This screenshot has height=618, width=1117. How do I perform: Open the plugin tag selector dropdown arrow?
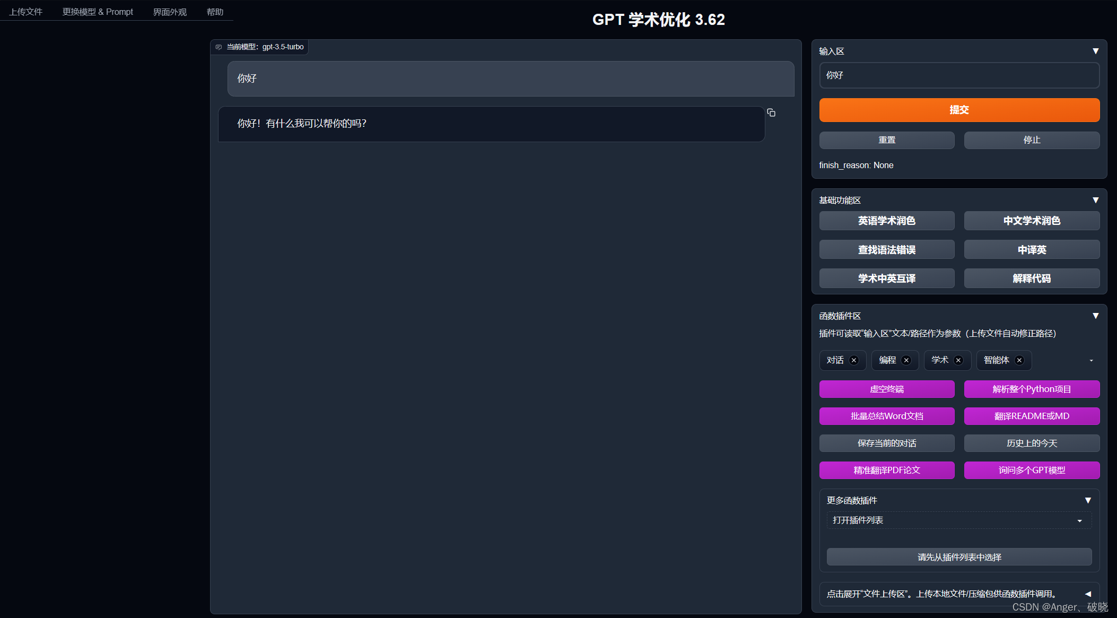click(1090, 360)
